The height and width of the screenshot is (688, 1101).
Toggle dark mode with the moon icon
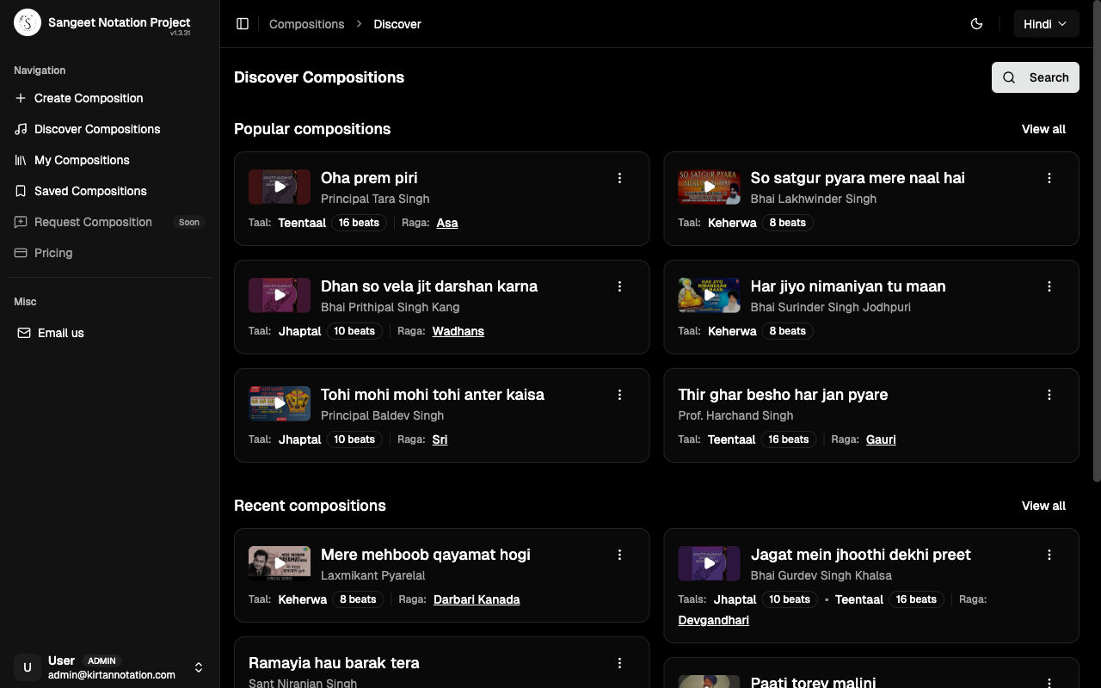click(977, 23)
